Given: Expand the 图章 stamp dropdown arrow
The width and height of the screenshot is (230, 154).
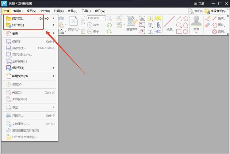Looking at the screenshot, I should [196, 33].
